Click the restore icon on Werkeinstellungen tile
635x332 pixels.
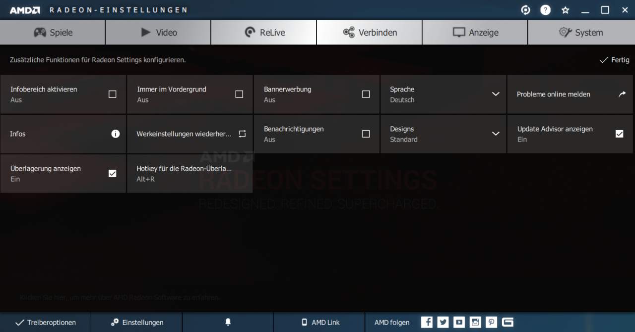click(242, 134)
